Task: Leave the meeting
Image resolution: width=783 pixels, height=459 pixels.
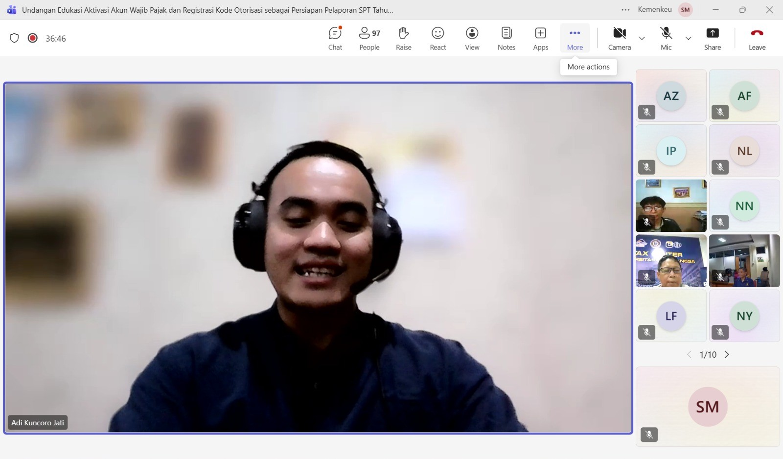Action: (x=757, y=38)
